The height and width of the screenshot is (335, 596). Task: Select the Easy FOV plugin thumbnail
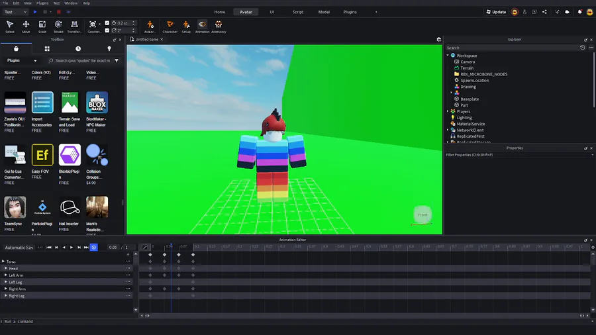coord(42,154)
